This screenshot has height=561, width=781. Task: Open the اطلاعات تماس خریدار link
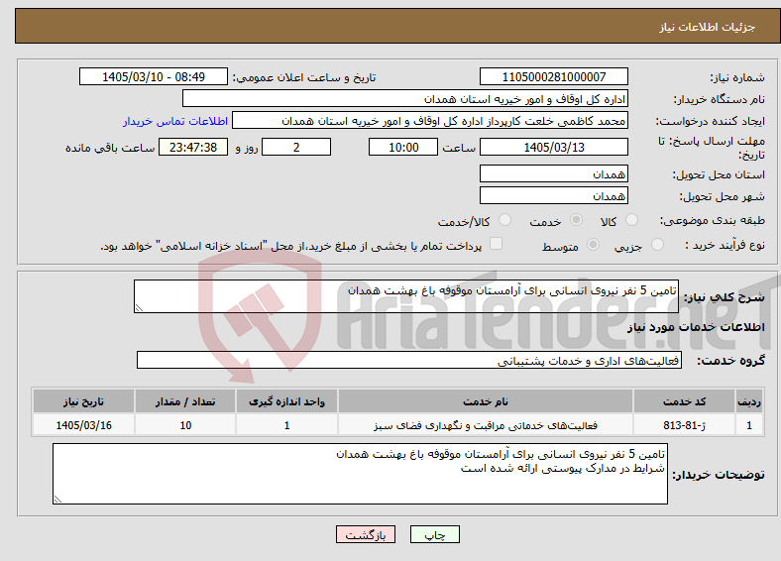point(175,121)
